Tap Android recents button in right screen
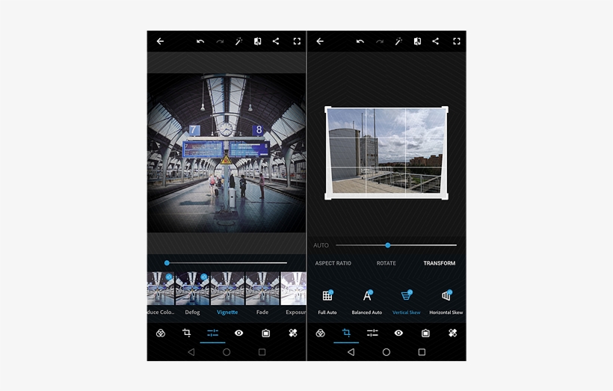The width and height of the screenshot is (613, 391). point(422,352)
